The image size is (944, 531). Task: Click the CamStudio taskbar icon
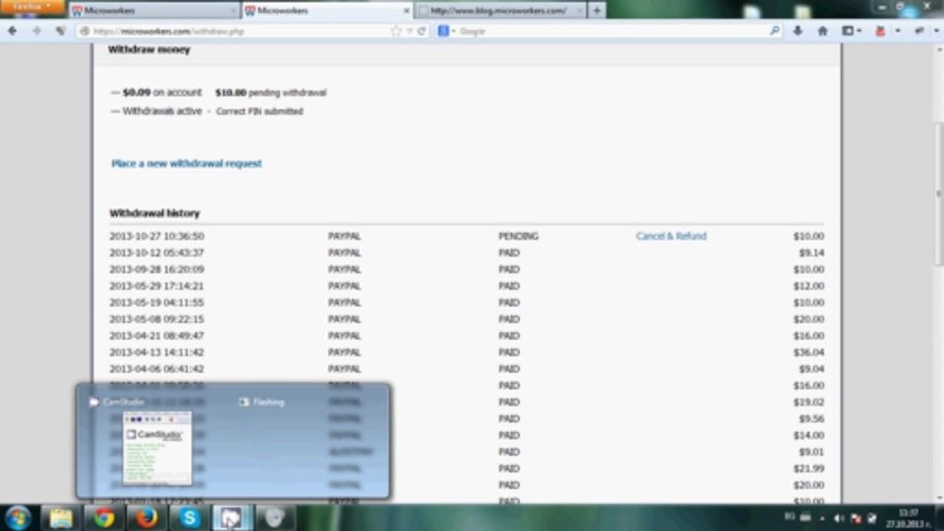tap(232, 518)
